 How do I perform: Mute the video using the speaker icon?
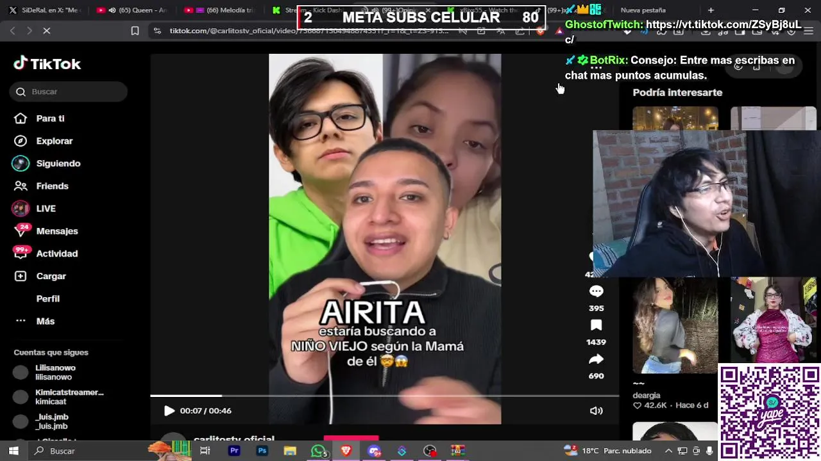(596, 410)
